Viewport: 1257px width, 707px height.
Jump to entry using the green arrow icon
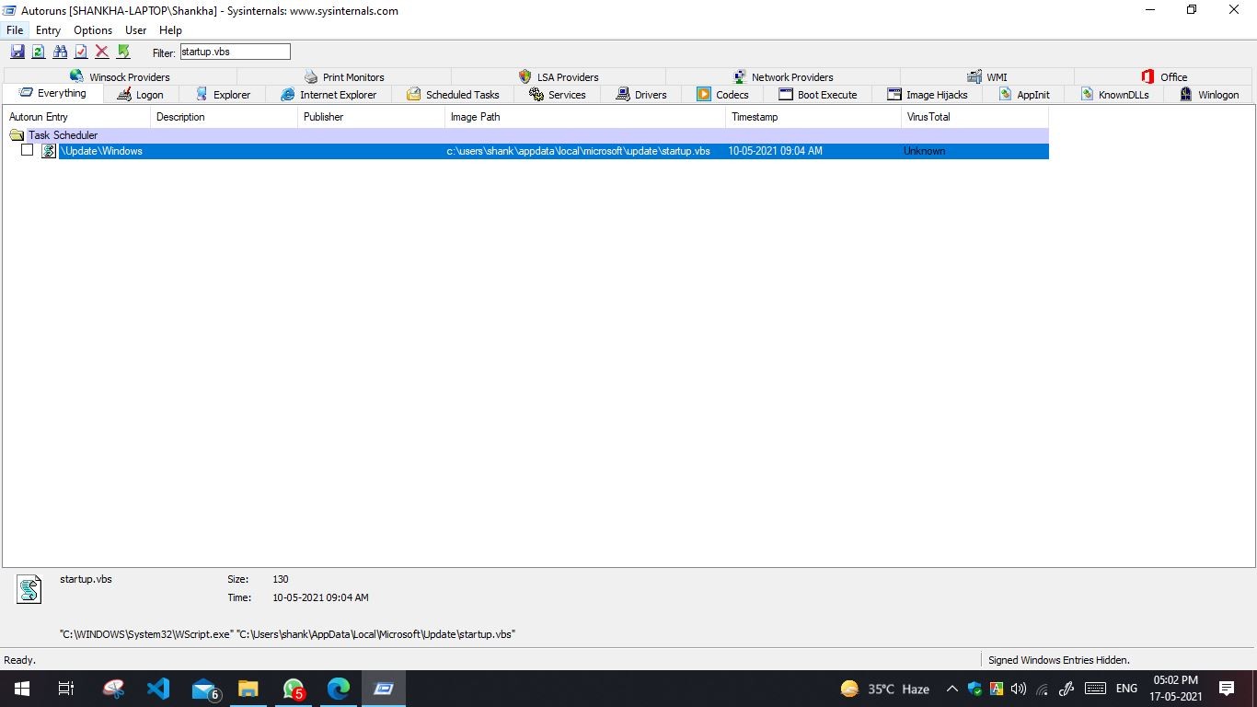123,52
